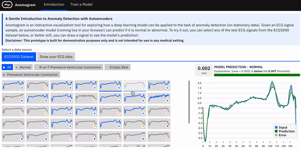Click the 0.002 mse score box
Image resolution: width=301 pixels, height=150 pixels.
click(204, 70)
